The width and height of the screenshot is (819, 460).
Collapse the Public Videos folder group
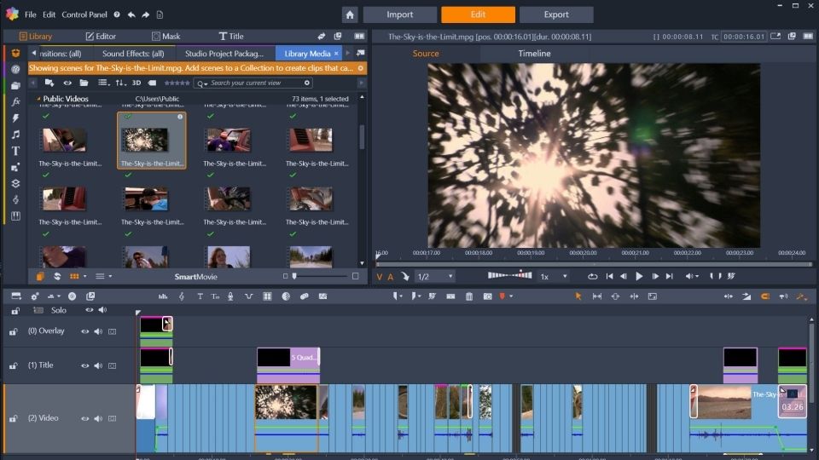(x=38, y=99)
